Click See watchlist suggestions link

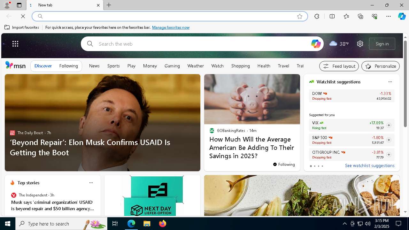[370, 165]
